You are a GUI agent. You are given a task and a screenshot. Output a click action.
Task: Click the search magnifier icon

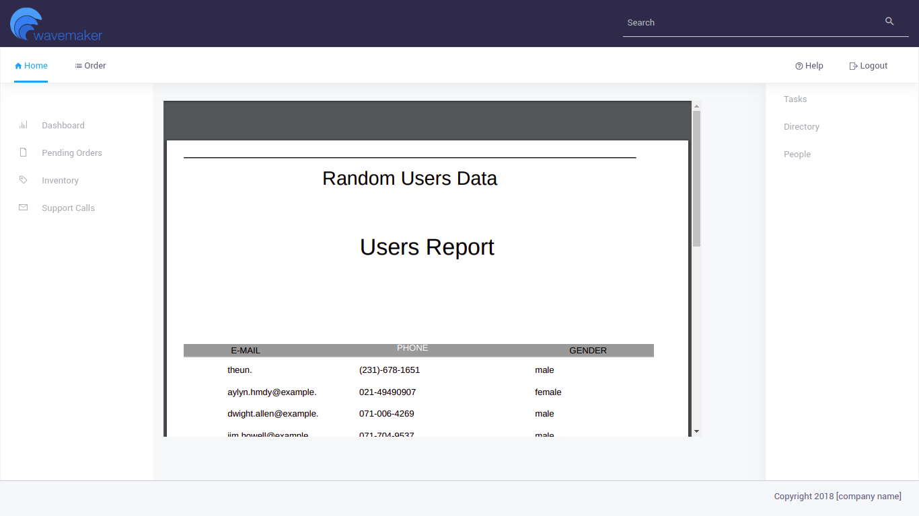889,21
